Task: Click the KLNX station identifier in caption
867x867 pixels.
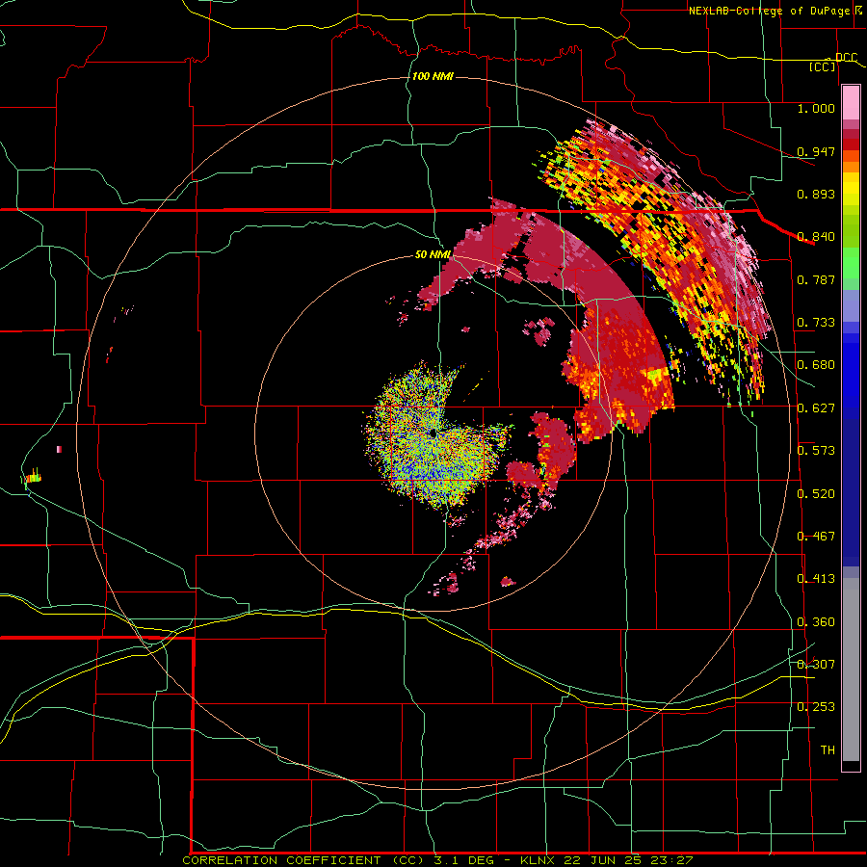Action: coord(539,860)
